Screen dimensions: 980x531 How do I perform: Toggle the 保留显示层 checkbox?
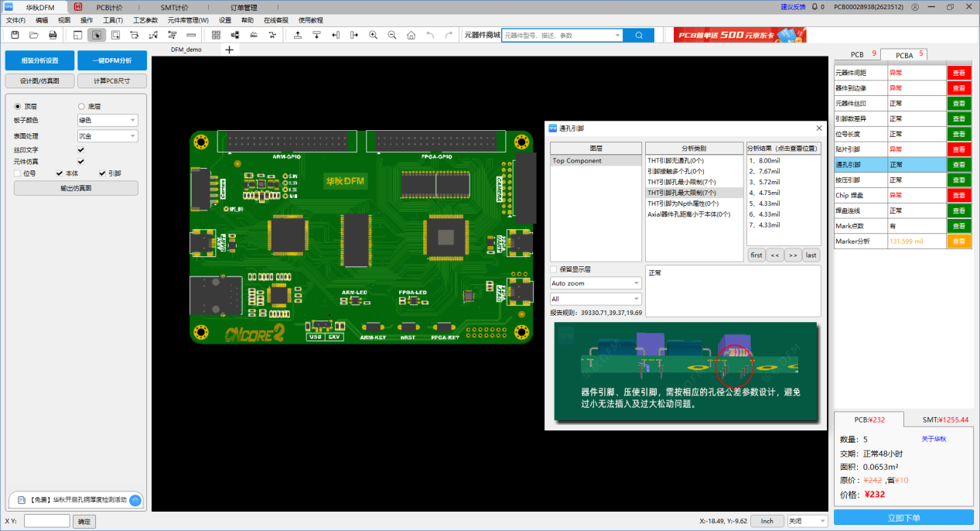point(554,269)
